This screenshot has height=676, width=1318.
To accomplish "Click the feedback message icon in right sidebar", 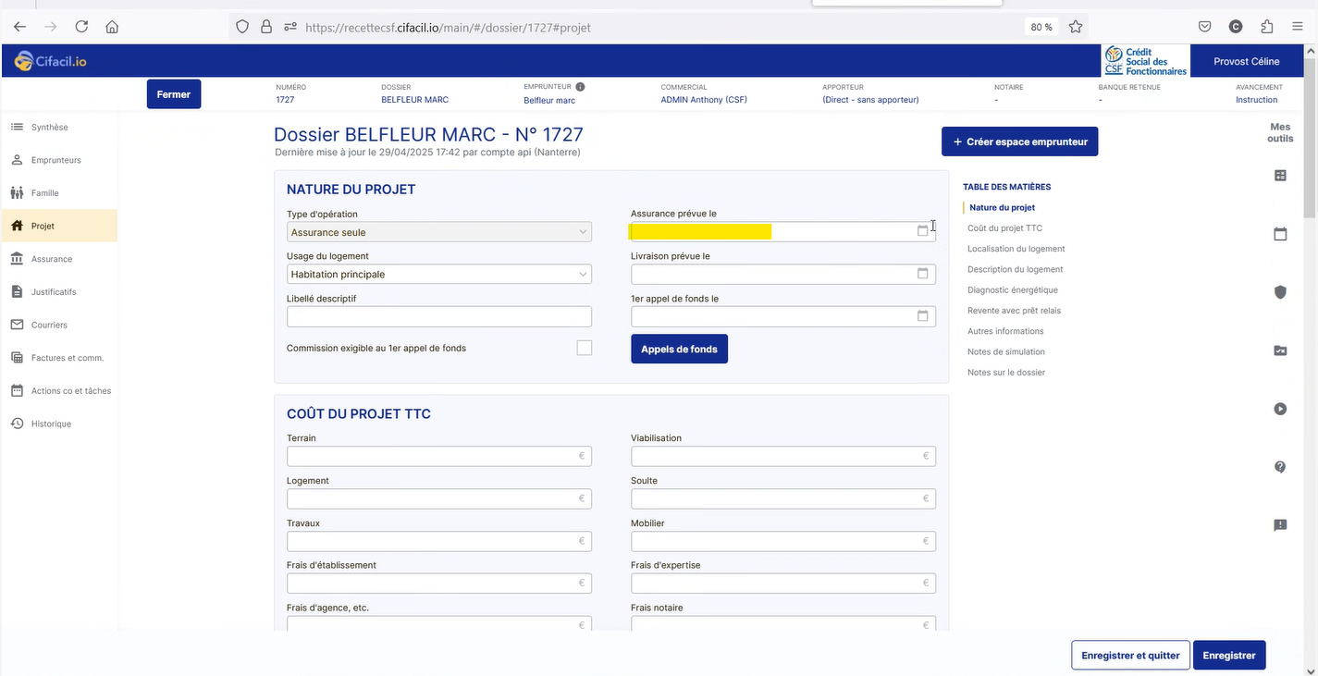I will [x=1280, y=525].
